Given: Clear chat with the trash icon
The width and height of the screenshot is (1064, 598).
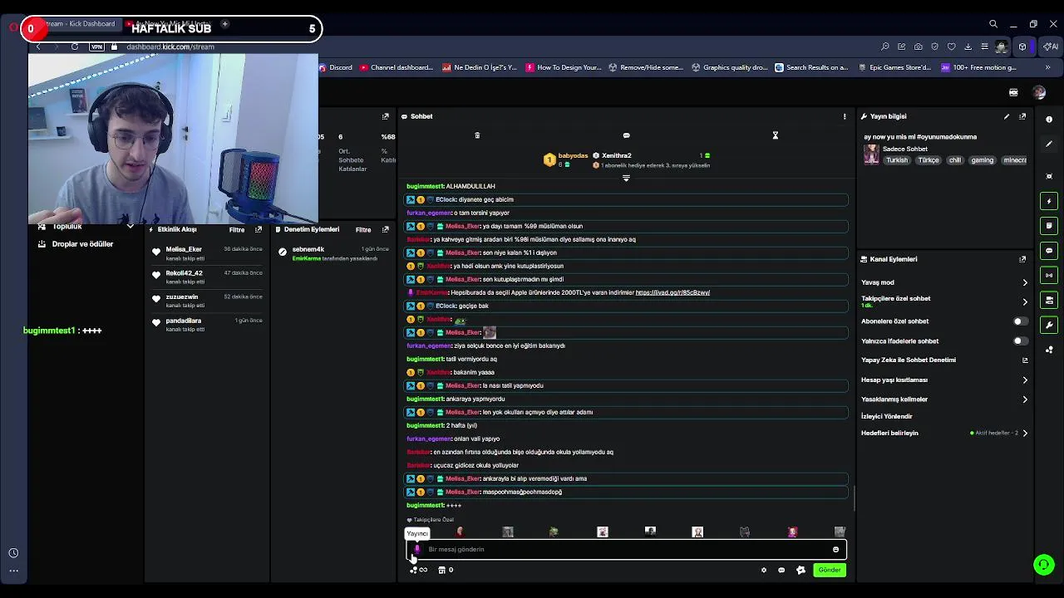Looking at the screenshot, I should click(x=477, y=135).
